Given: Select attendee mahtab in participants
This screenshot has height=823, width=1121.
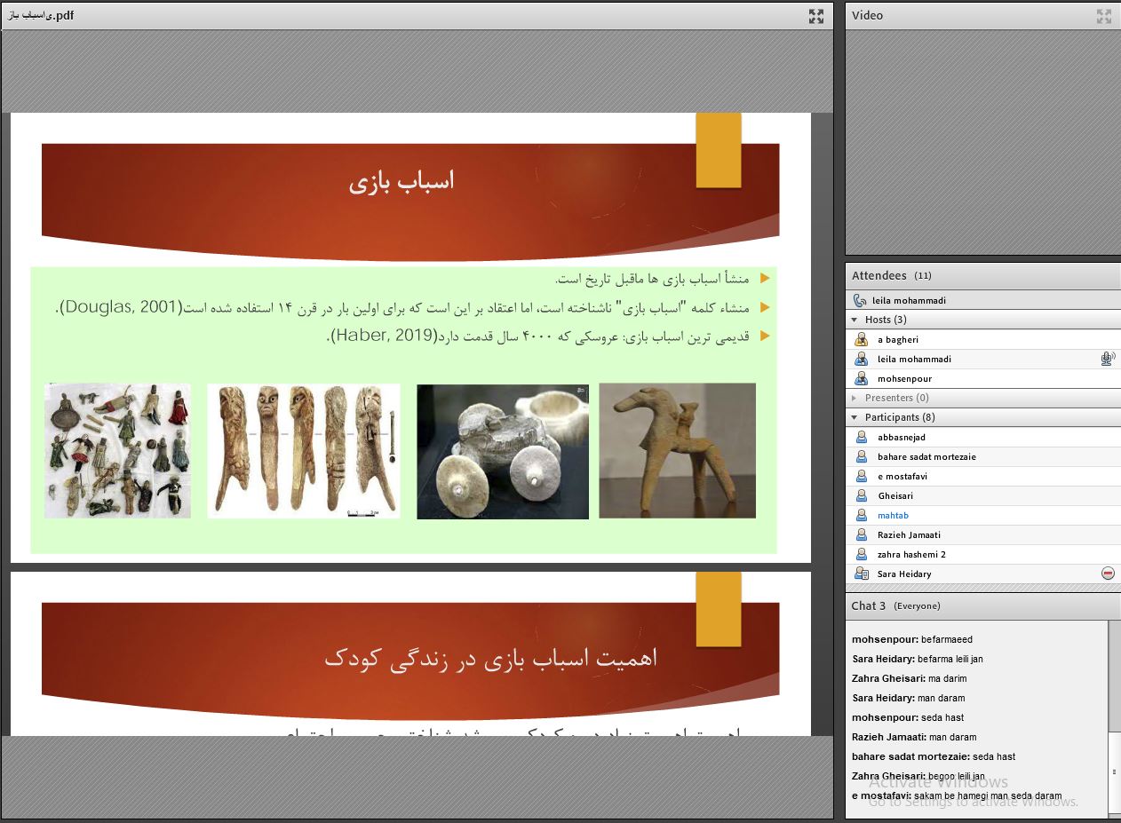Looking at the screenshot, I should (x=982, y=516).
